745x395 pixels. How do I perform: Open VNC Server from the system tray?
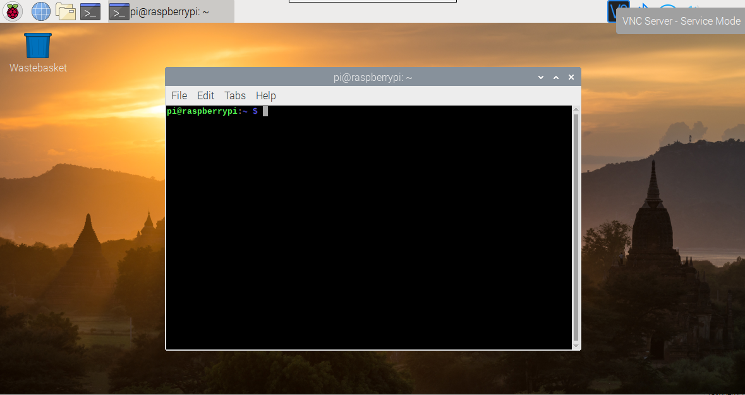[x=617, y=9]
